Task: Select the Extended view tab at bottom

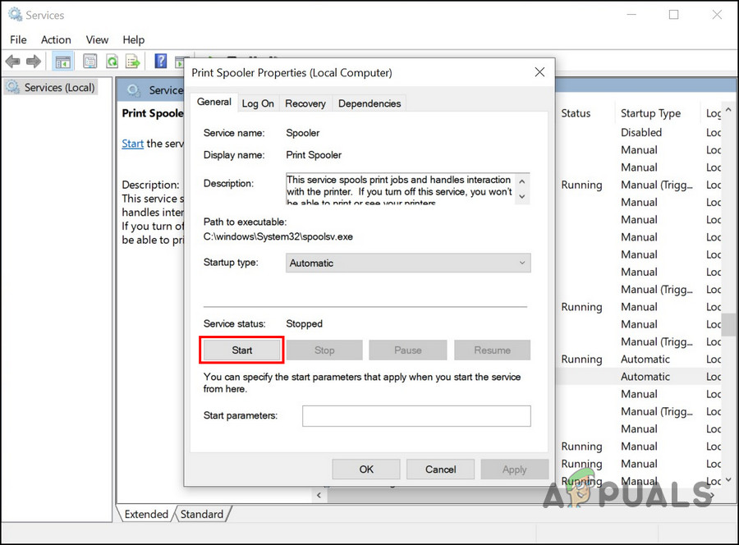Action: [x=146, y=514]
